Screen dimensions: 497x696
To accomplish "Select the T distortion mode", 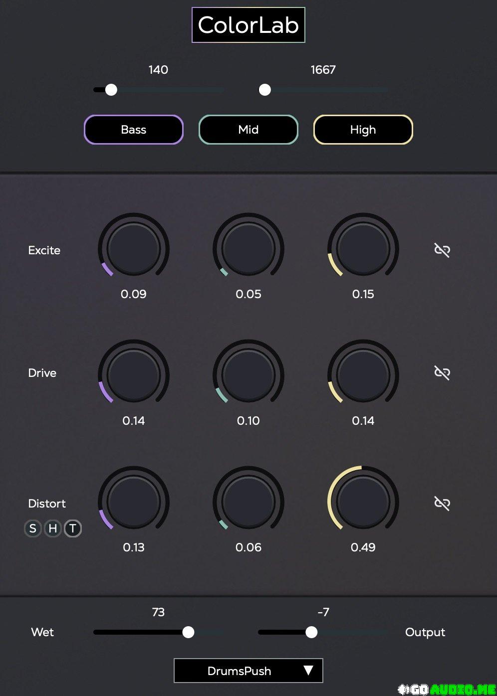I will coord(73,528).
